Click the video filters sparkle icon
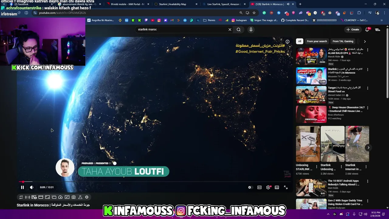 coord(67,197)
